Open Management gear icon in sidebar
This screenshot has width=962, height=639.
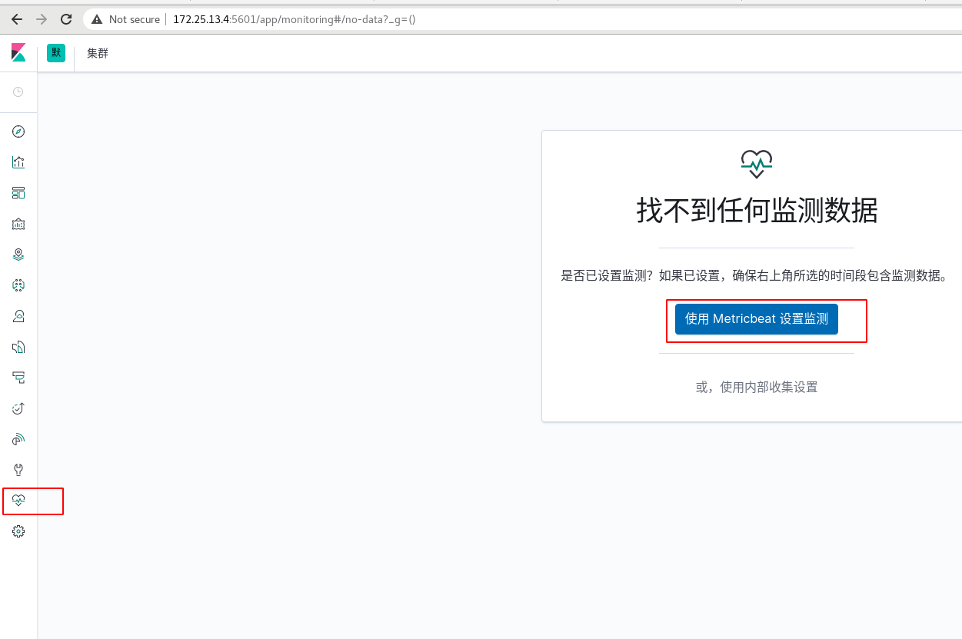tap(18, 531)
